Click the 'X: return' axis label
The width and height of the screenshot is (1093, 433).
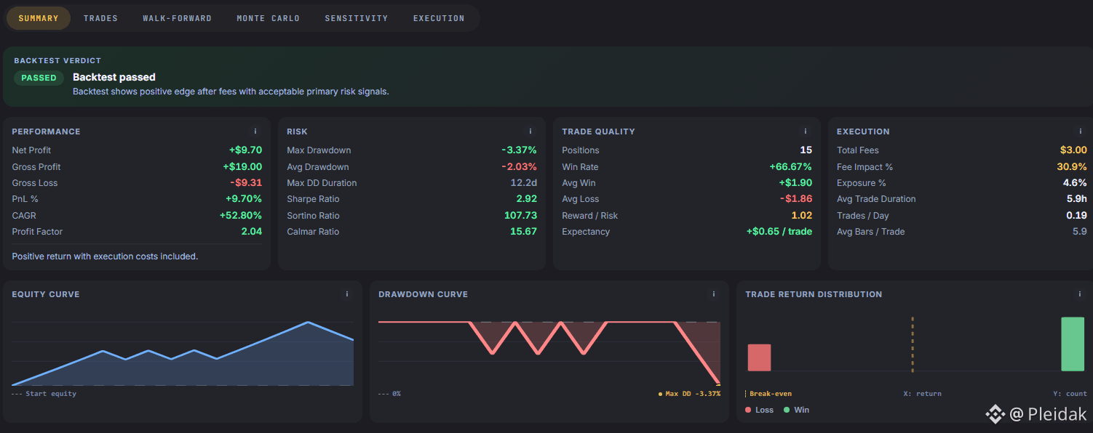tap(923, 394)
